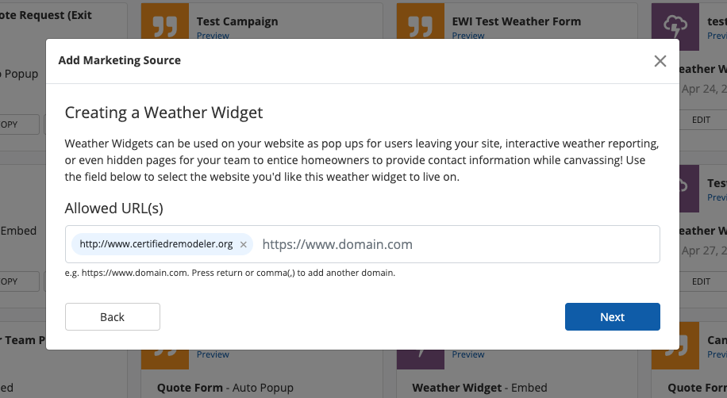Screen dimensions: 727x398
Task: Open Preview link above Weather Widget - Embed
Action: coord(468,354)
